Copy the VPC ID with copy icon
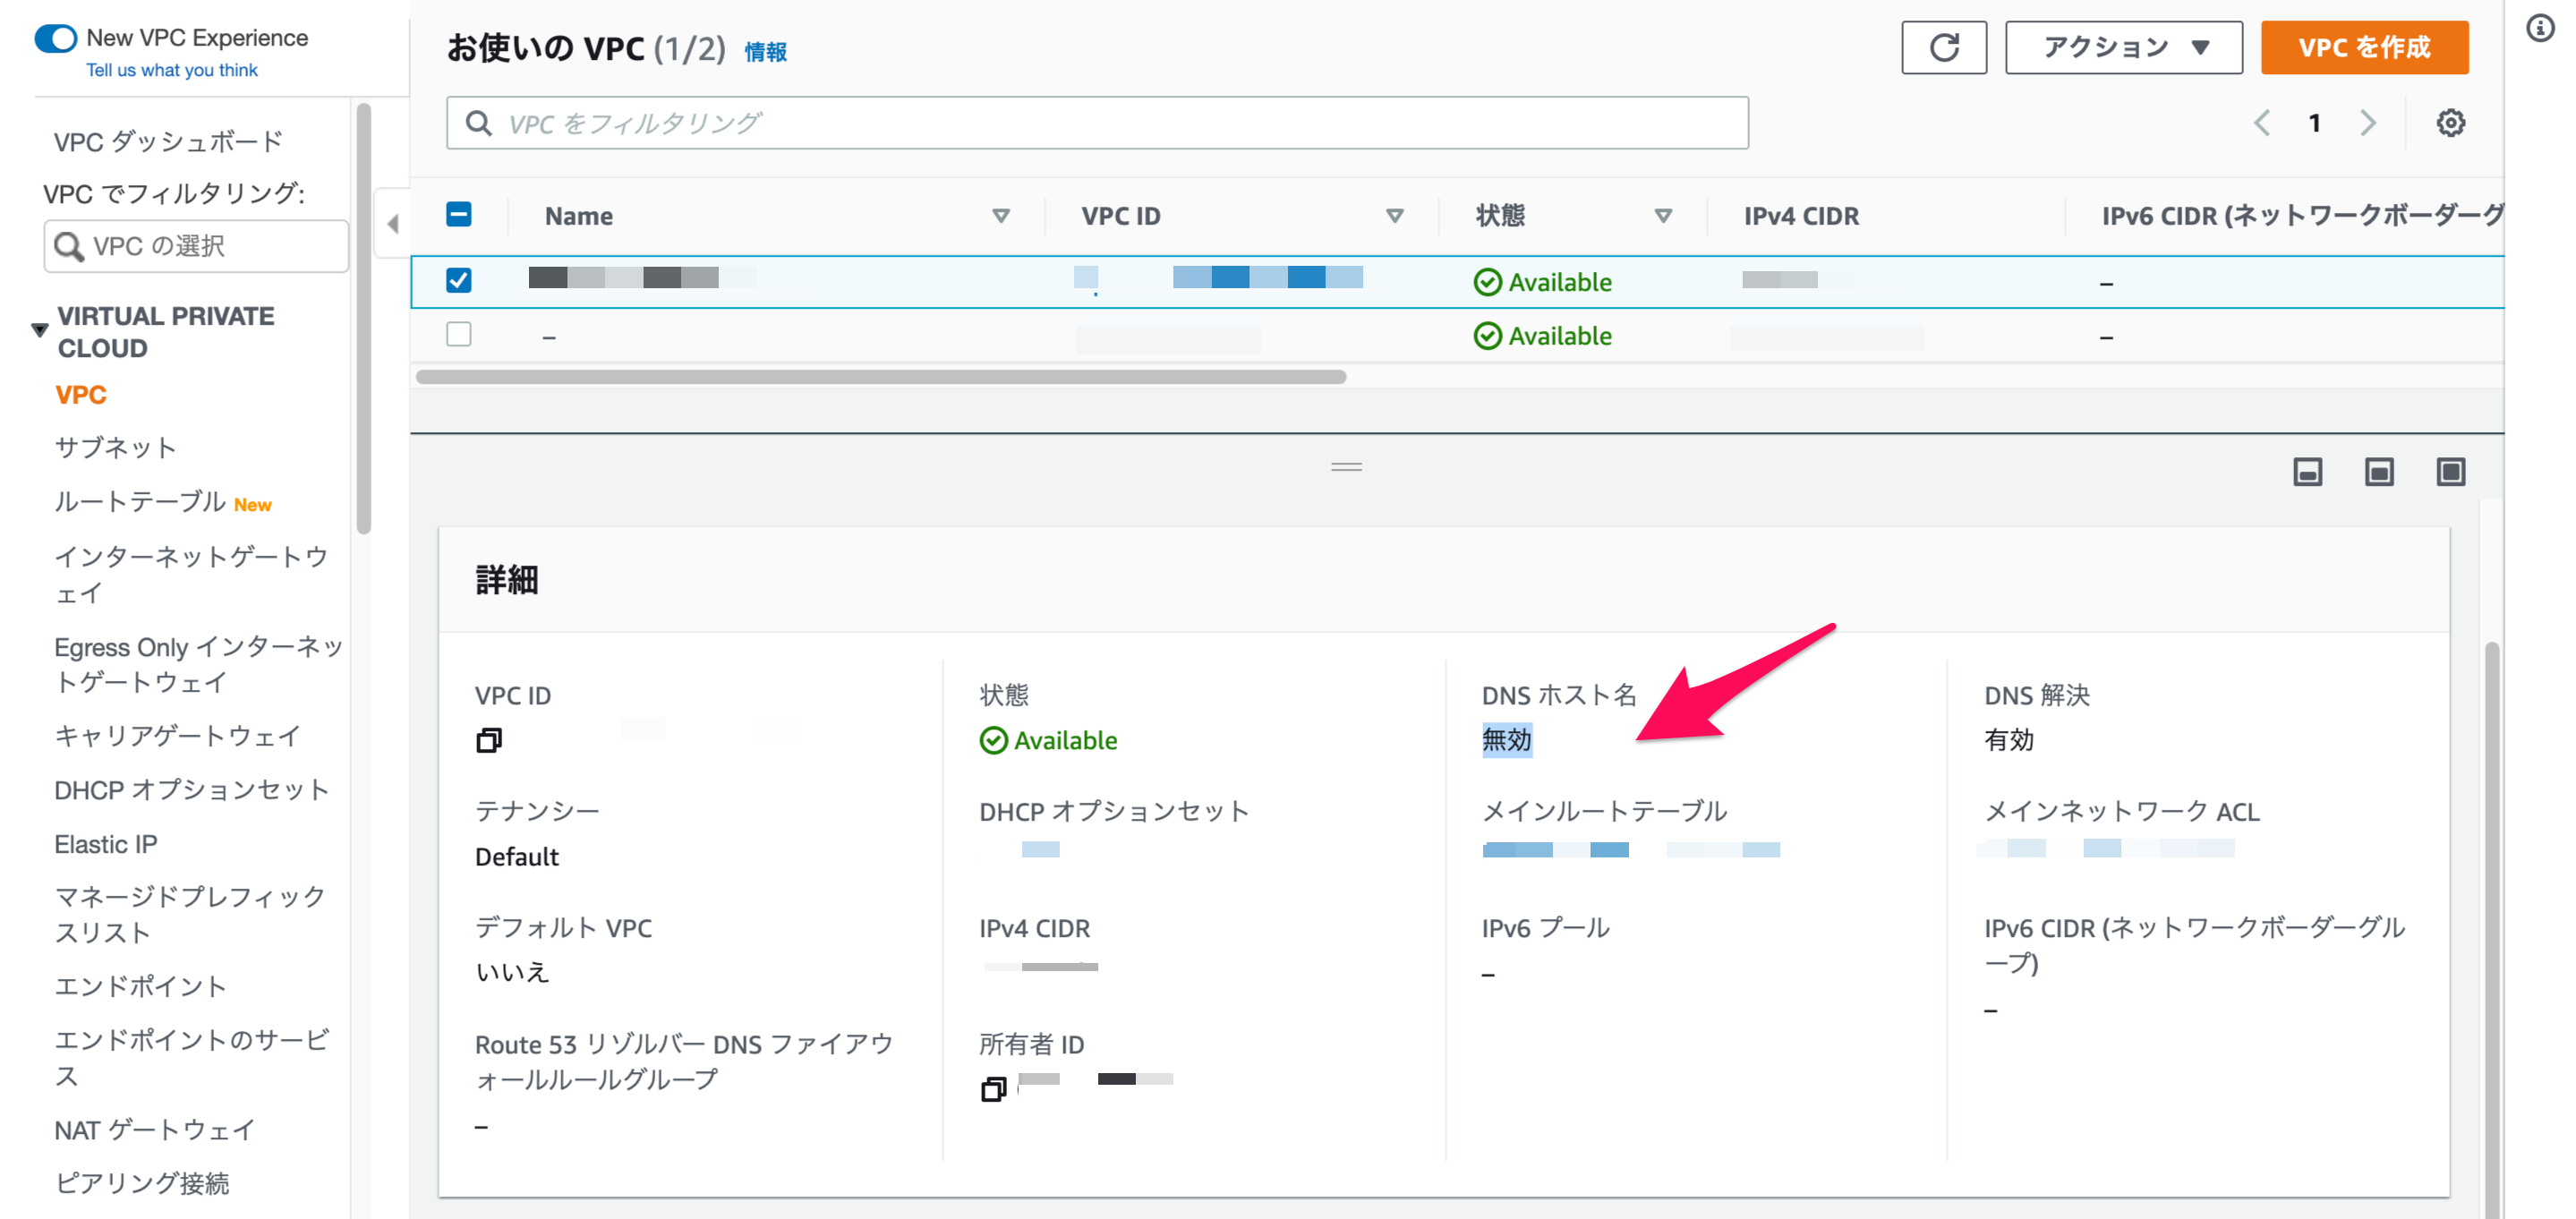This screenshot has height=1219, width=2576. tap(489, 740)
